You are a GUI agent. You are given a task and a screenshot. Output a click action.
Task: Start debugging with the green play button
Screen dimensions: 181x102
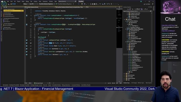click(x=57, y=4)
